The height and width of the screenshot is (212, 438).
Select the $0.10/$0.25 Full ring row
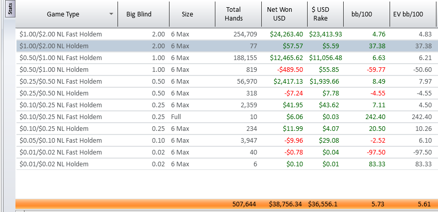pyautogui.click(x=226, y=117)
